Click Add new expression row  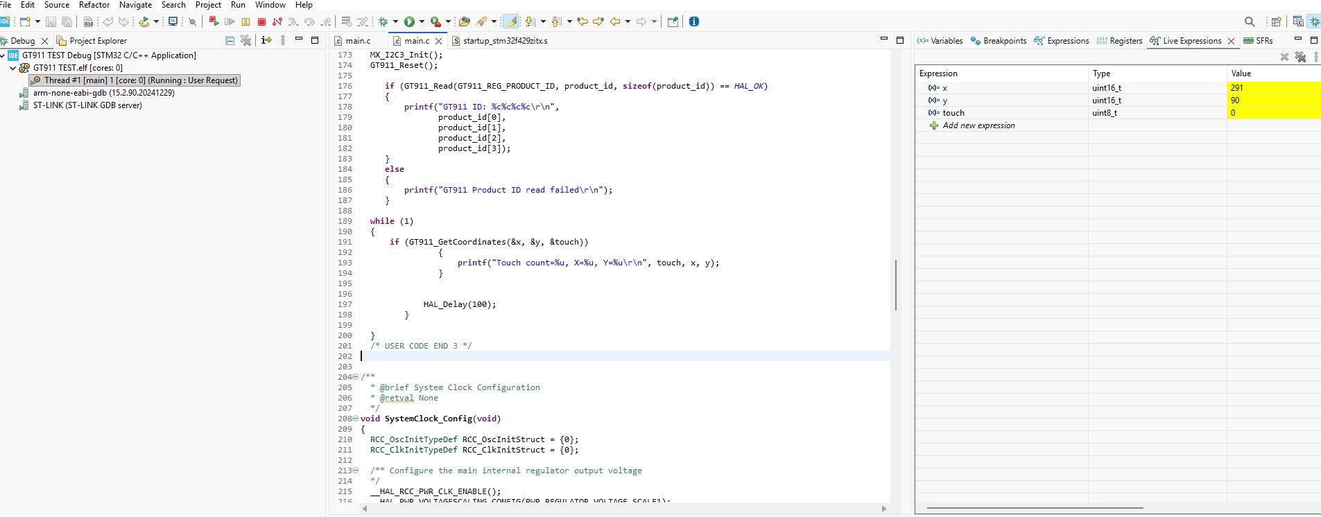(978, 125)
